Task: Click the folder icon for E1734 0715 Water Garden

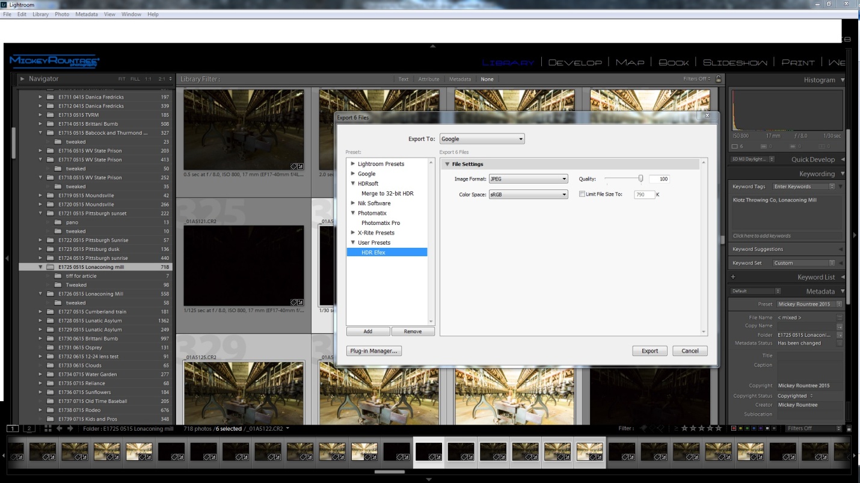Action: click(x=51, y=374)
